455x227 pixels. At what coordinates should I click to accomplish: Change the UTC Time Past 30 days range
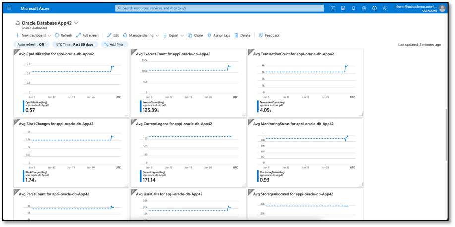point(75,45)
